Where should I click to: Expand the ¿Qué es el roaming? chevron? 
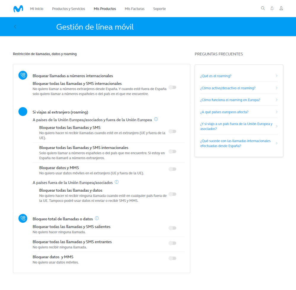pyautogui.click(x=277, y=76)
